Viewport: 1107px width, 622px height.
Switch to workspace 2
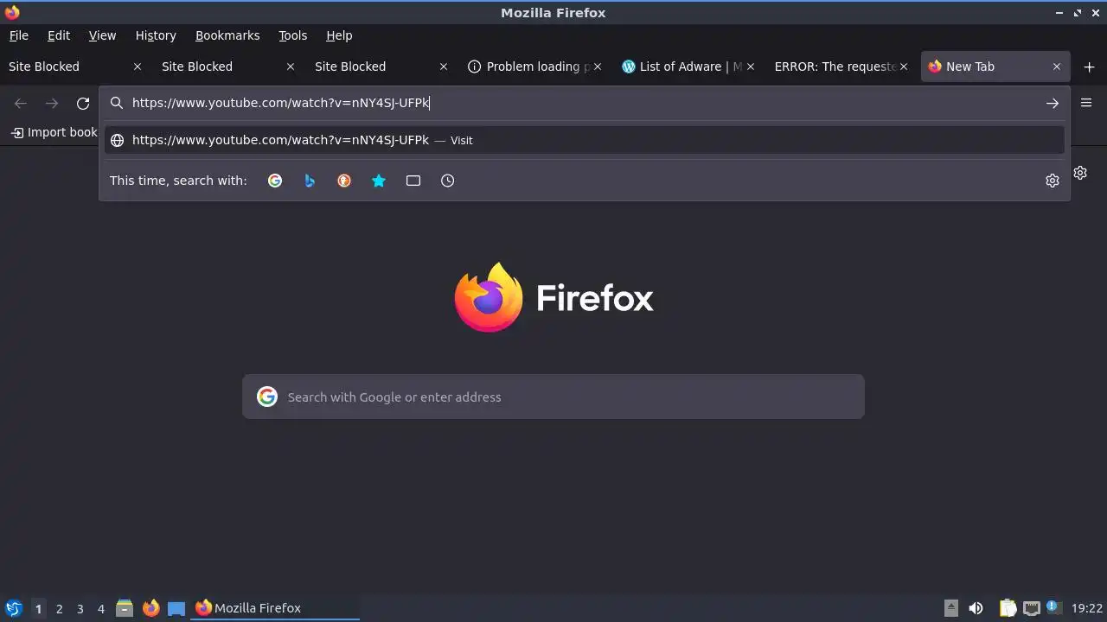coord(59,608)
